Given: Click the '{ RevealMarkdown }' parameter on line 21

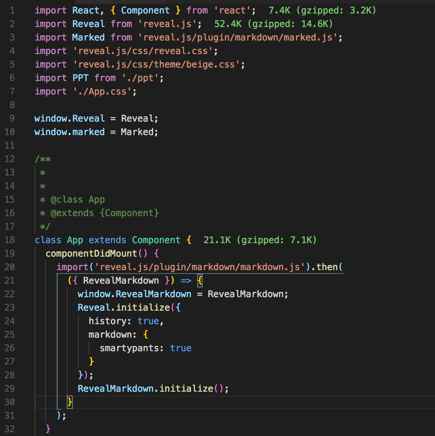Looking at the screenshot, I should [121, 280].
